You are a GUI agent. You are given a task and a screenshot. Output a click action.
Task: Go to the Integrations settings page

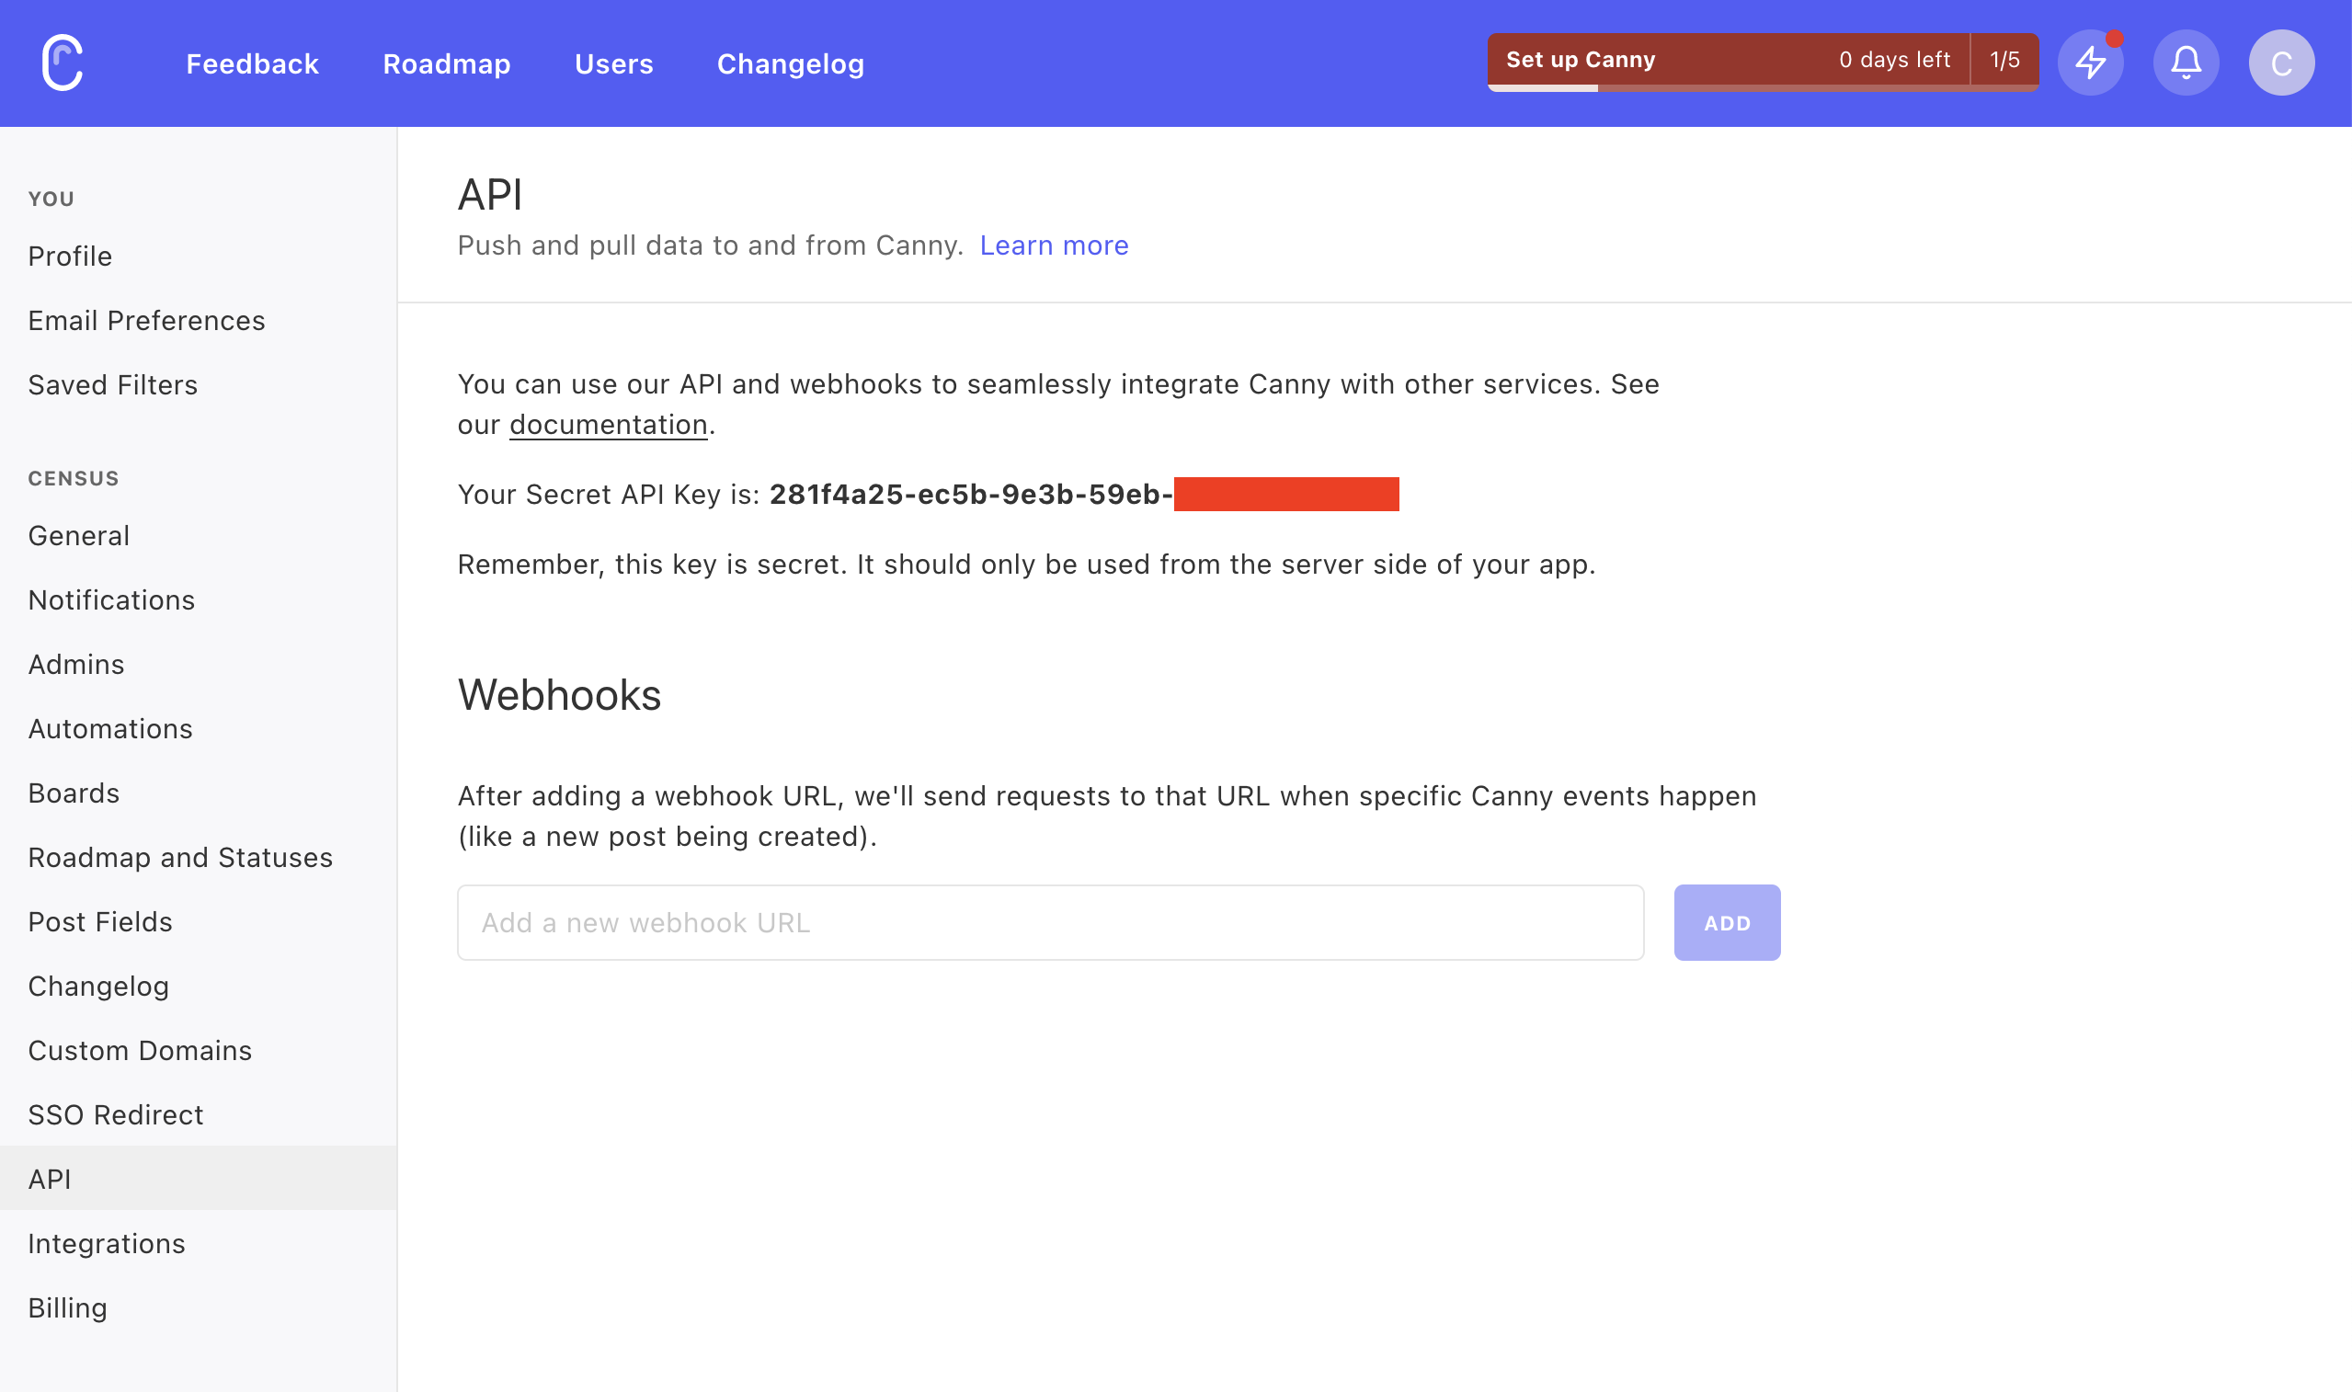tap(107, 1244)
